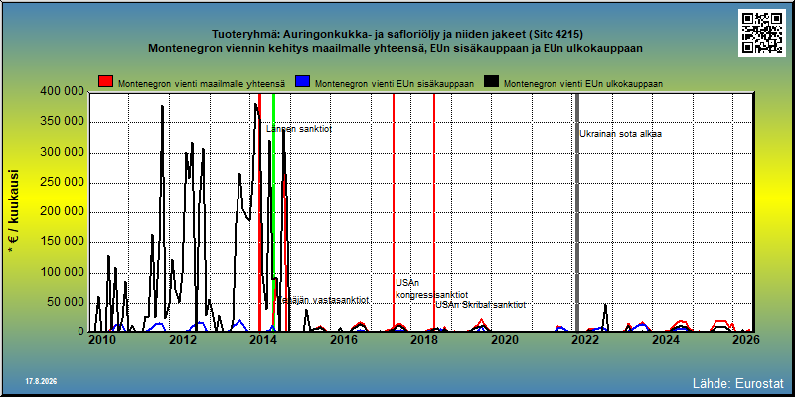Click the 'USAn kongressisanktiot' annotation
This screenshot has width=795, height=397.
pos(431,289)
